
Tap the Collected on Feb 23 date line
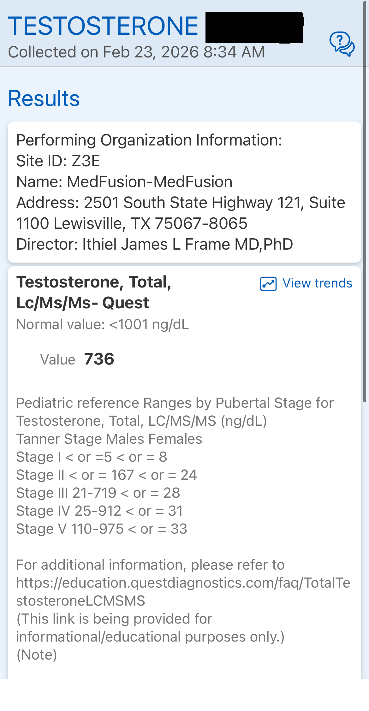pos(136,52)
